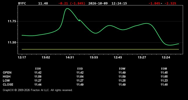The image size is (188, 100).
Task: Click the EOM open value 11.45
Action: pyautogui.click(x=164, y=72)
